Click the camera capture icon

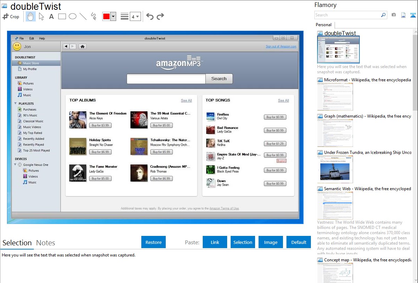[x=394, y=15]
